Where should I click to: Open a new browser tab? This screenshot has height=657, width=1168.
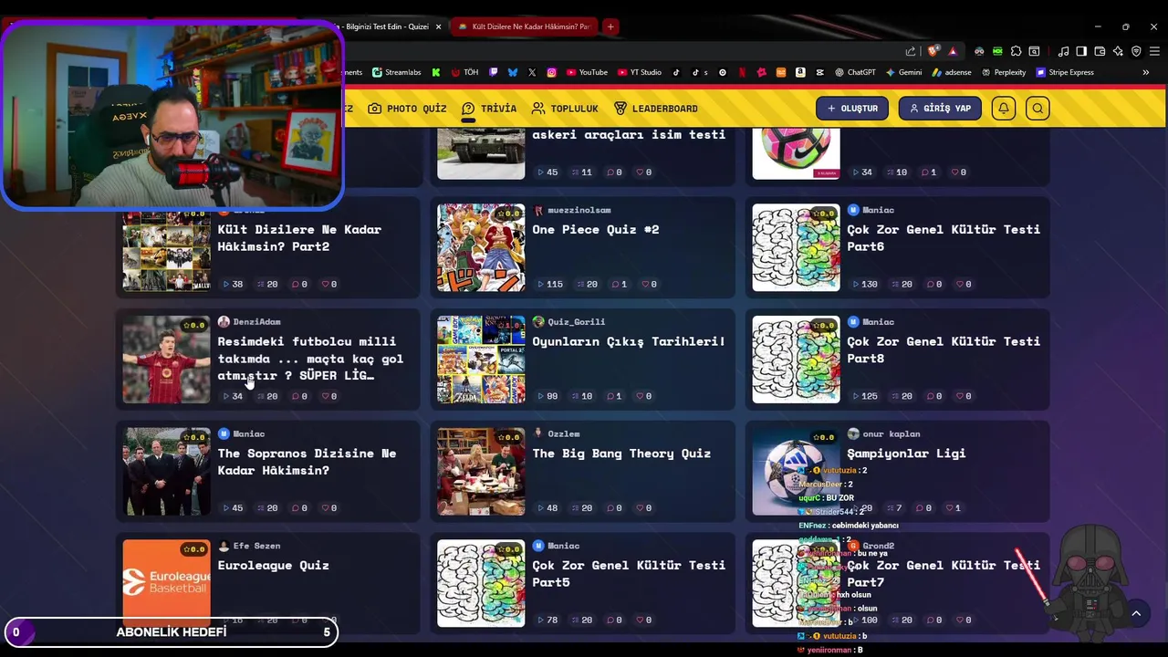tap(610, 26)
